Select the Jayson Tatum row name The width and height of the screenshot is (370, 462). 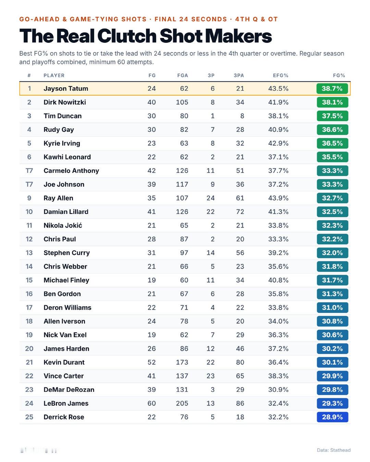point(66,89)
